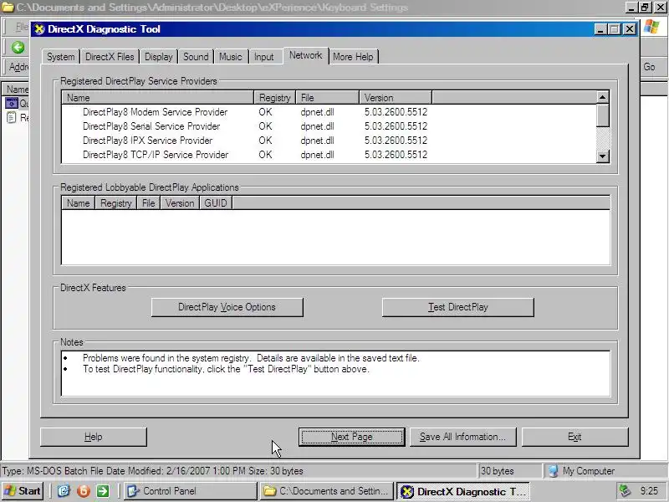Click Save All Information button
Viewport: 669px width, 502px height.
click(x=463, y=437)
